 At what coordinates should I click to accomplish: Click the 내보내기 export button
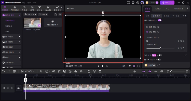[167, 3]
